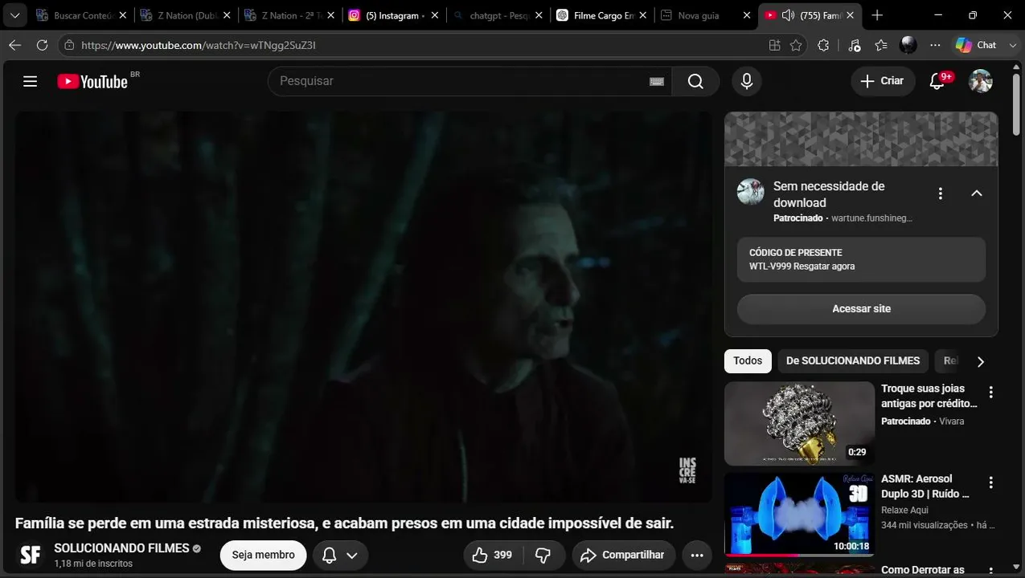Click Acessar site ad button
This screenshot has width=1025, height=578.
click(861, 309)
